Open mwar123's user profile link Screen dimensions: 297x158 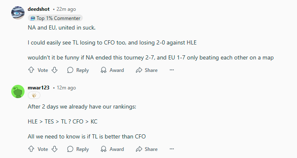click(38, 88)
